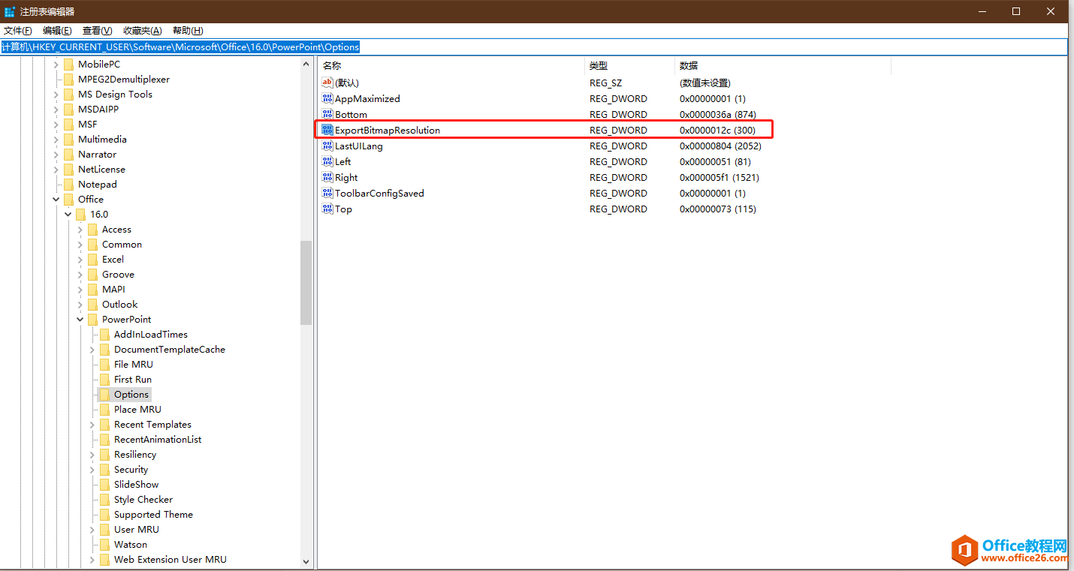Click the folder icon of Style Checker key
The image size is (1074, 571).
pos(104,499)
